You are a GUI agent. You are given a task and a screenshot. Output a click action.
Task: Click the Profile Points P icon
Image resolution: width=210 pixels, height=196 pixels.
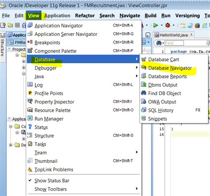click(x=30, y=93)
